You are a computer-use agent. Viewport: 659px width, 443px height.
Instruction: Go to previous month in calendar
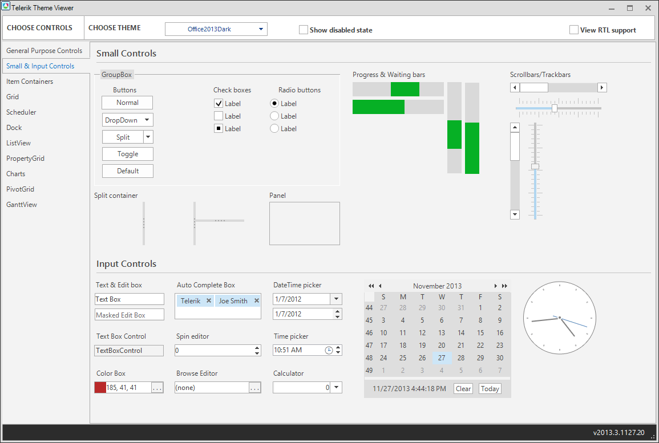(x=381, y=286)
